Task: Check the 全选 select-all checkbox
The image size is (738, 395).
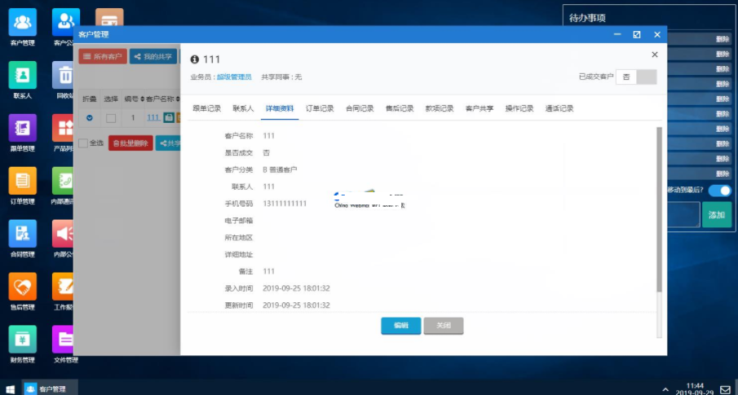Action: coord(83,143)
